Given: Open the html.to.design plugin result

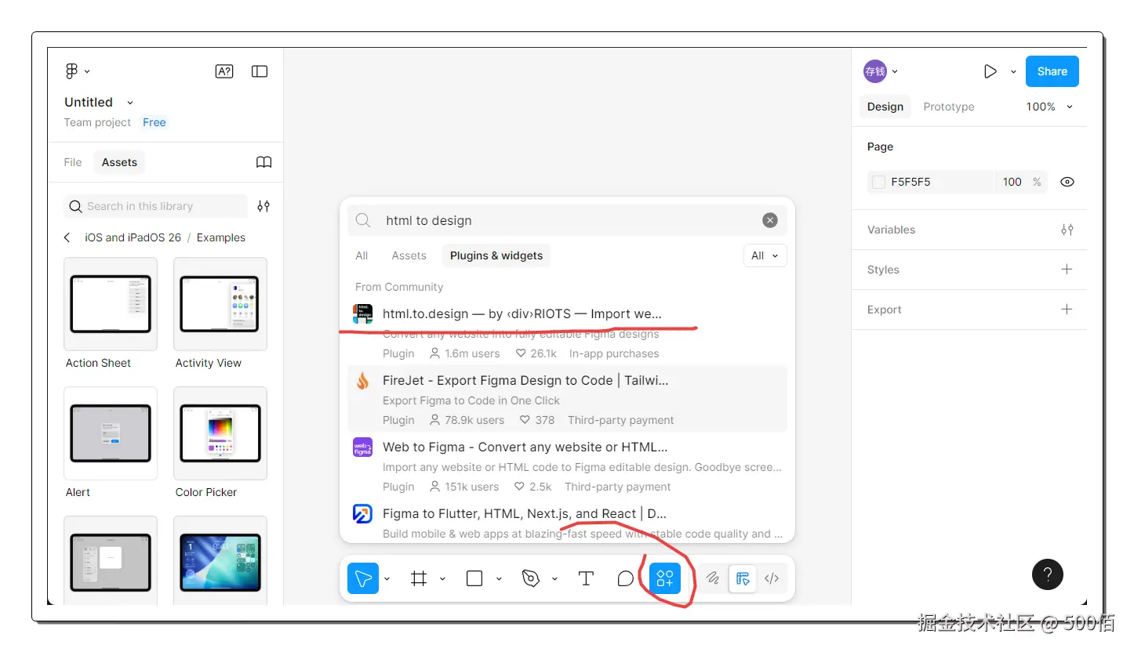Looking at the screenshot, I should click(x=567, y=331).
